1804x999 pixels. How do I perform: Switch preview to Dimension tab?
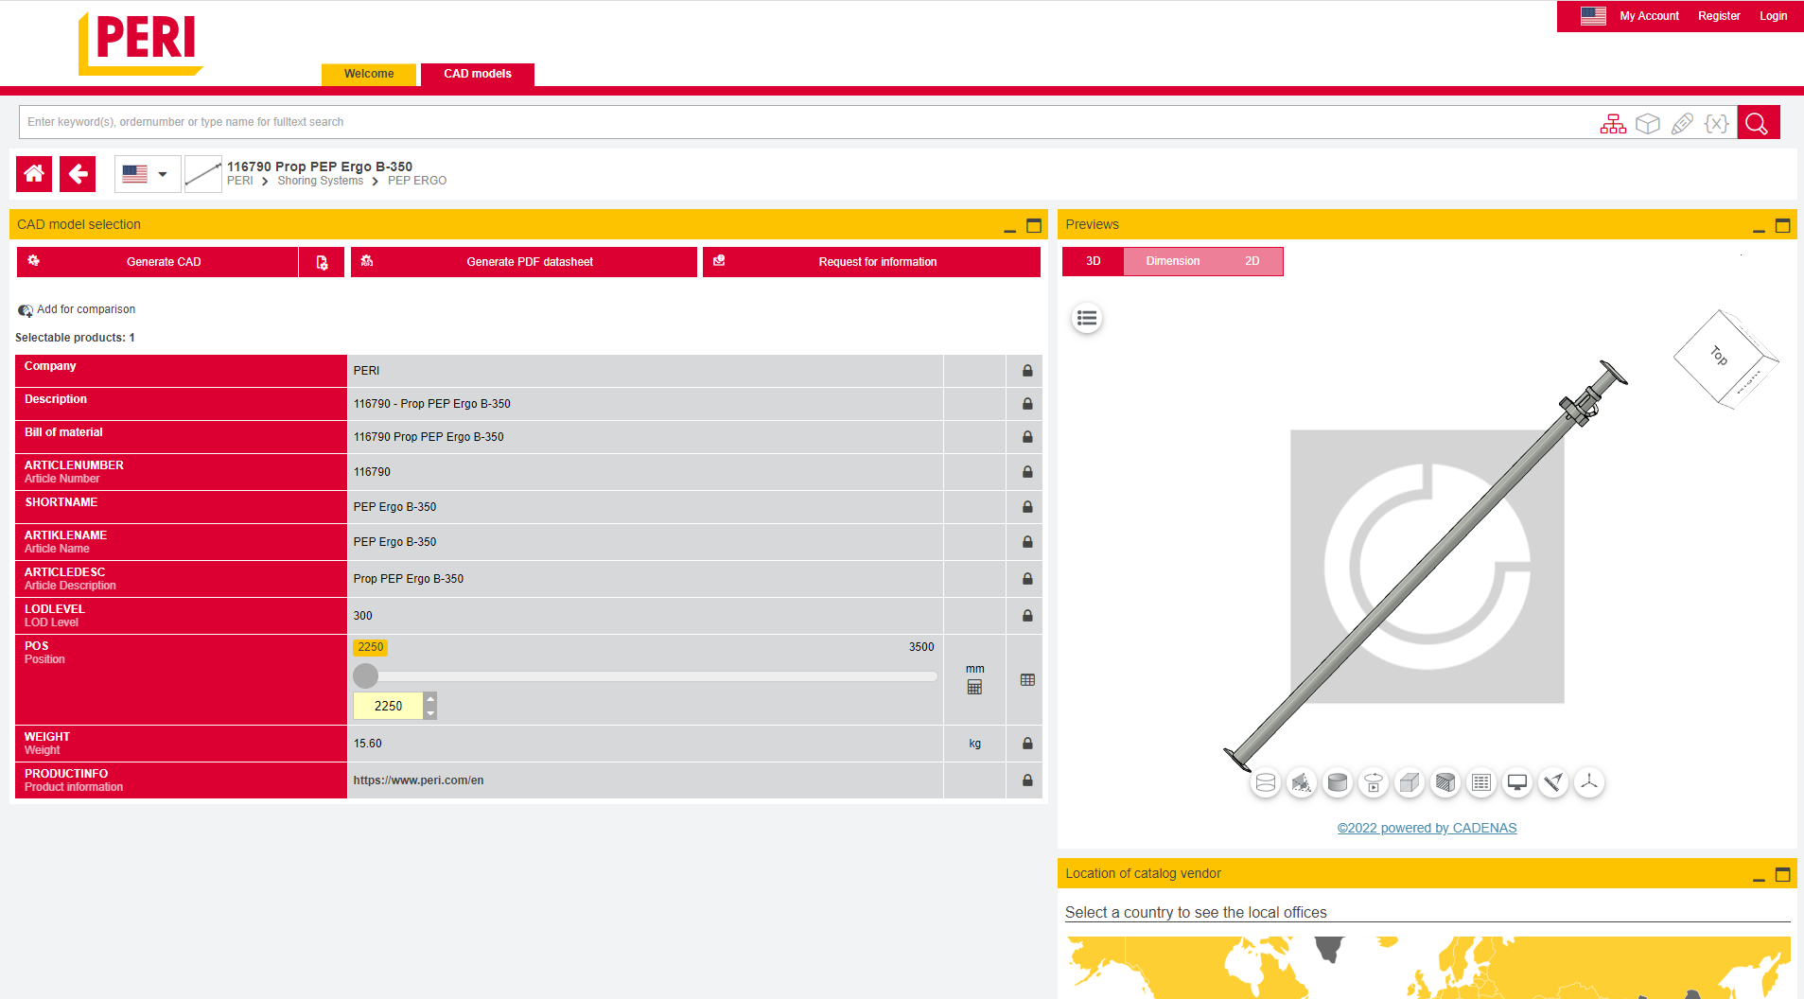pos(1172,261)
